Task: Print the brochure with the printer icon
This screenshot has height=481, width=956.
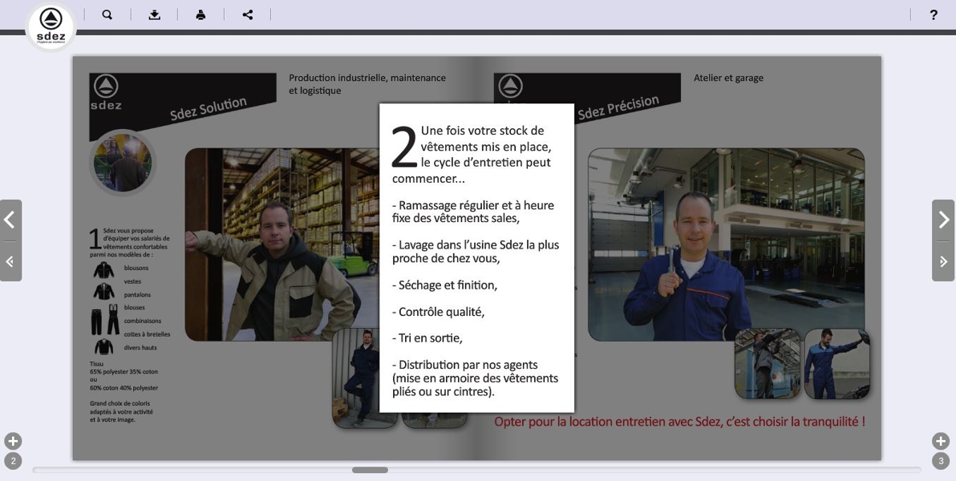Action: 201,14
